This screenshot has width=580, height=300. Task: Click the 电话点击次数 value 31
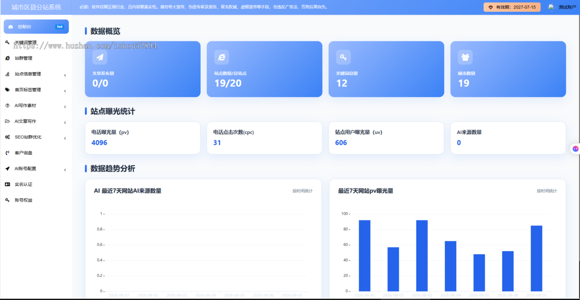coord(217,143)
